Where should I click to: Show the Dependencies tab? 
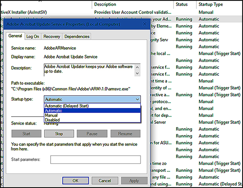click(77, 36)
